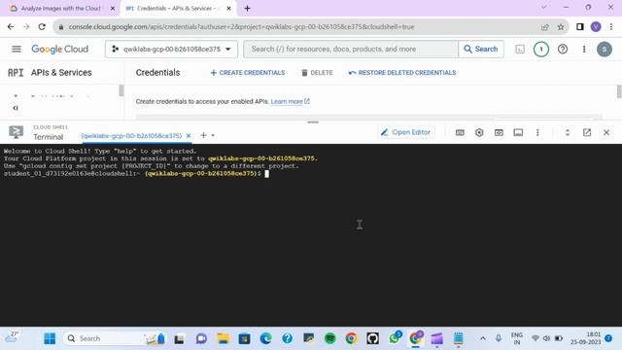622x350 pixels.
Task: Open the project selector dropdown
Action: pyautogui.click(x=171, y=49)
